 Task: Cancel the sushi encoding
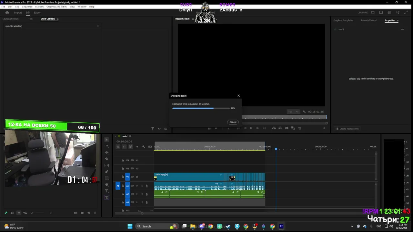click(233, 122)
